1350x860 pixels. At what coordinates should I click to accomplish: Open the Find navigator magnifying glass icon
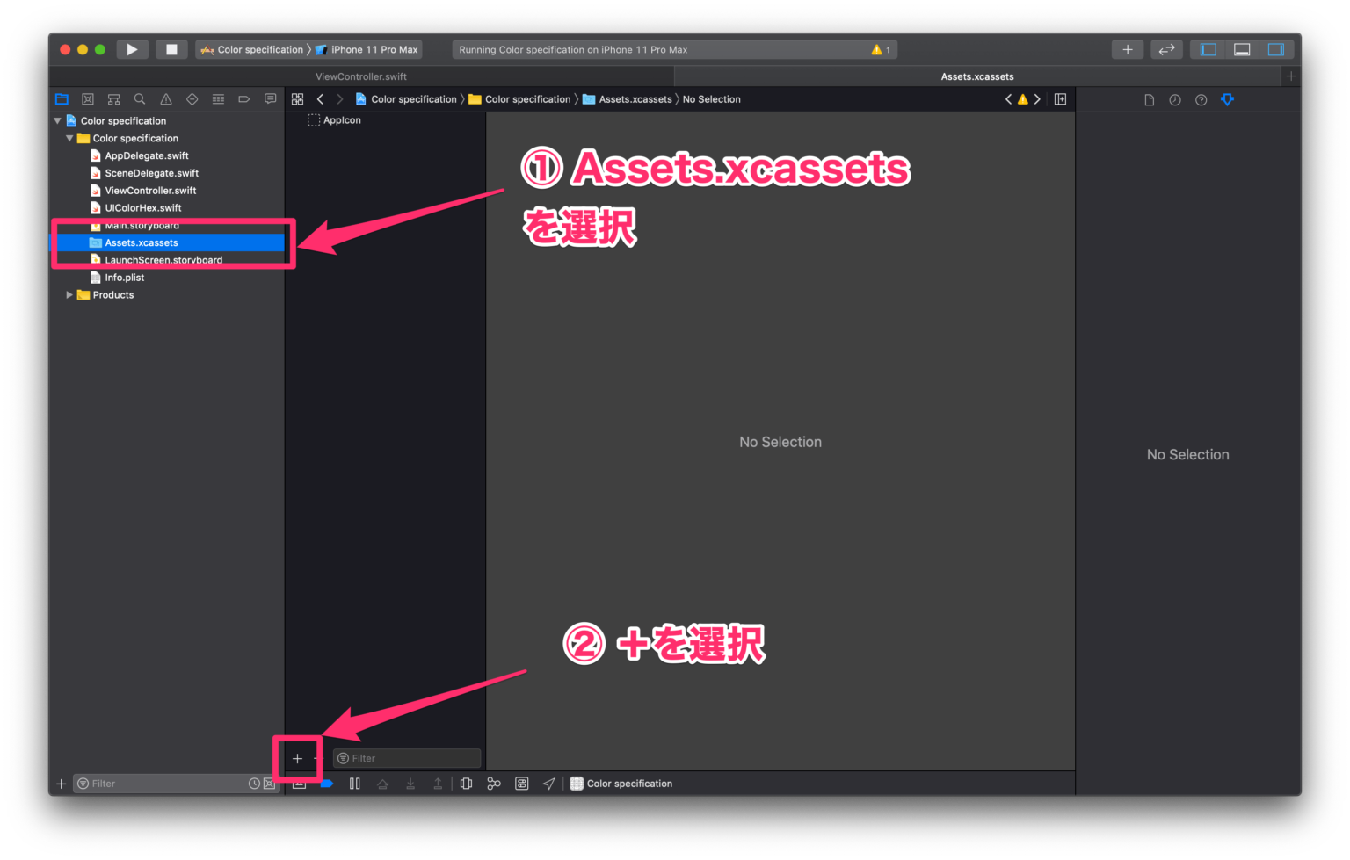139,98
